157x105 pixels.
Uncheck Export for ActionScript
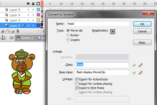[77, 79]
